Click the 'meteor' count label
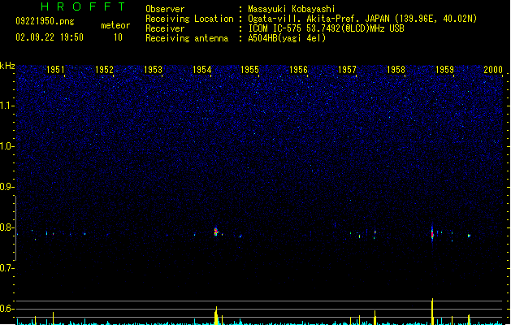 (115, 25)
